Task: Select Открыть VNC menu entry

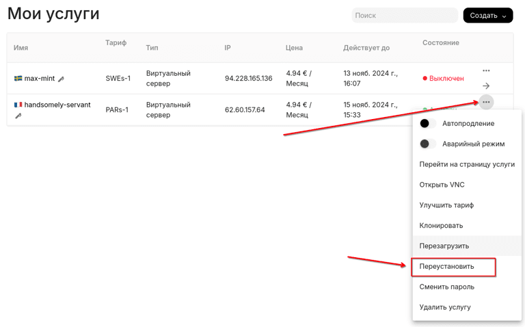Action: click(442, 185)
